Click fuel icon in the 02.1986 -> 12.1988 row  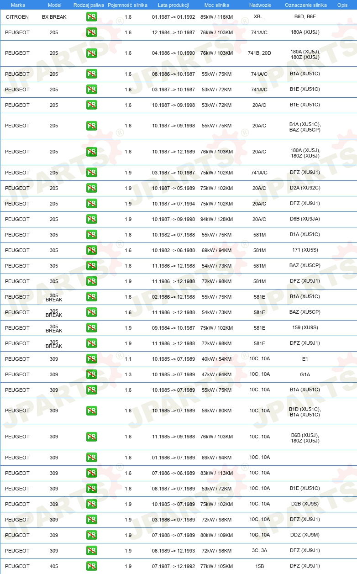91,297
